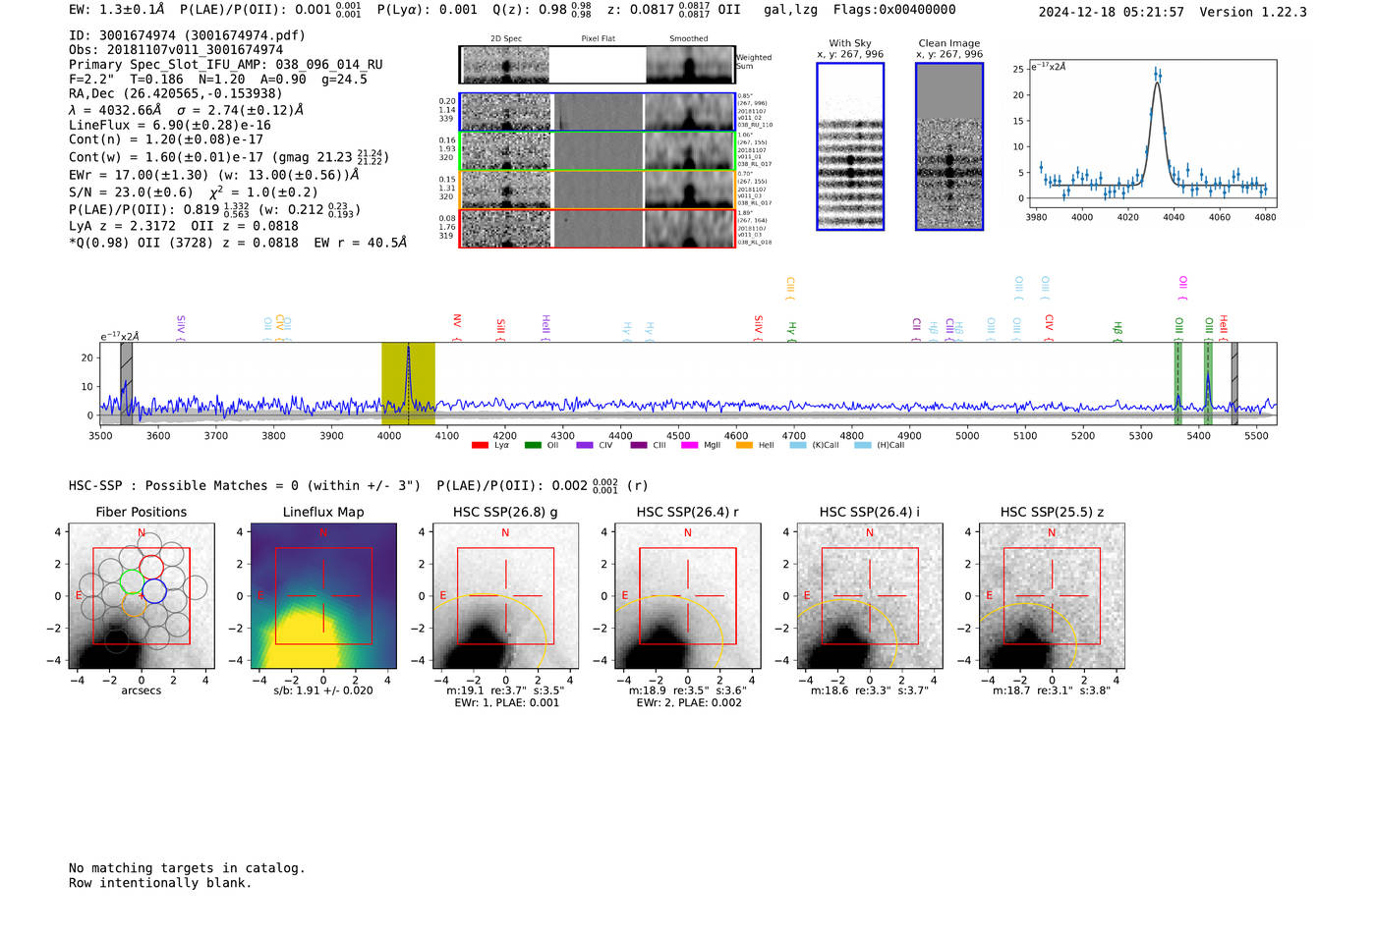Click 'Row intentionally blank.' text

160,883
